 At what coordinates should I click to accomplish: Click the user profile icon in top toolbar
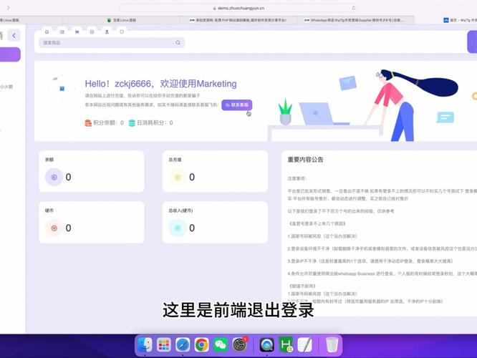107,32
